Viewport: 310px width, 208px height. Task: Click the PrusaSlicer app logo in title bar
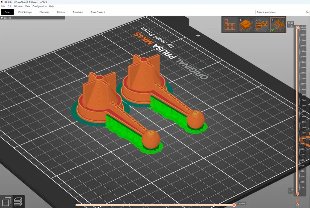click(2, 2)
